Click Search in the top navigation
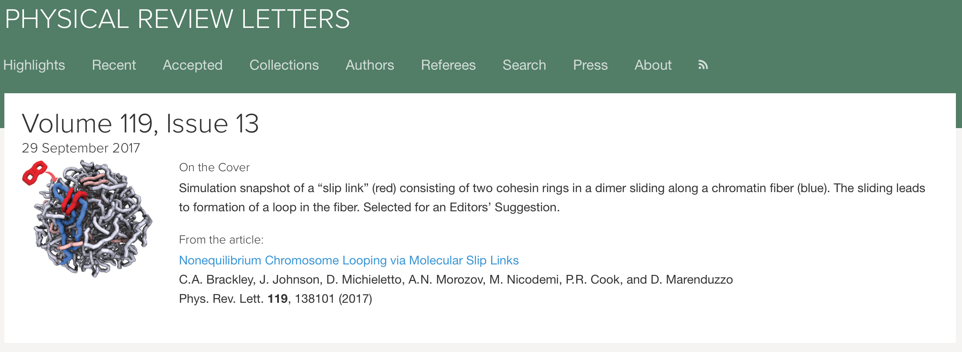Screen dimensions: 962x352 point(524,65)
